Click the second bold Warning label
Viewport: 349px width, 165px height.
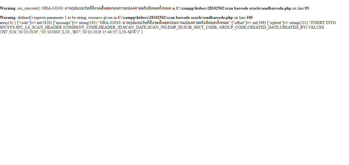(8, 18)
